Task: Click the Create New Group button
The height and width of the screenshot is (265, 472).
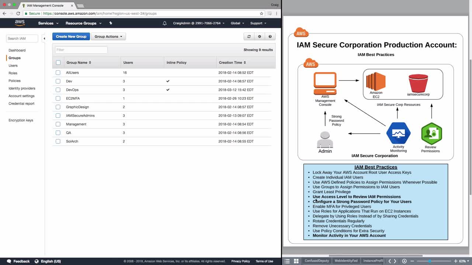Action: pyautogui.click(x=71, y=36)
